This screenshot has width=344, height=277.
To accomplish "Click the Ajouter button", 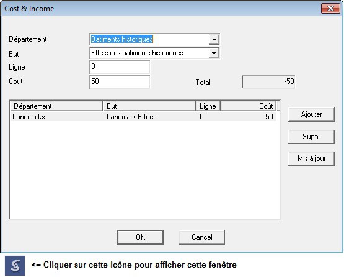I will (x=311, y=114).
